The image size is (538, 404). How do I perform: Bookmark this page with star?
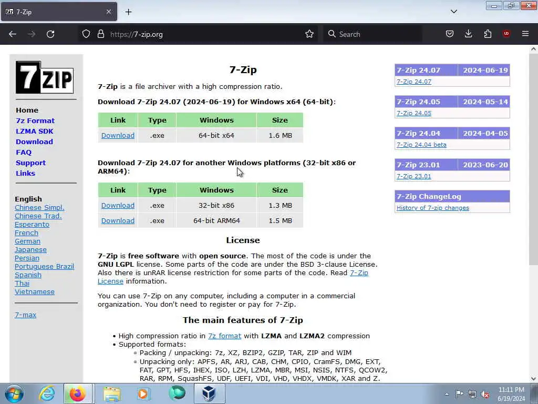click(309, 34)
